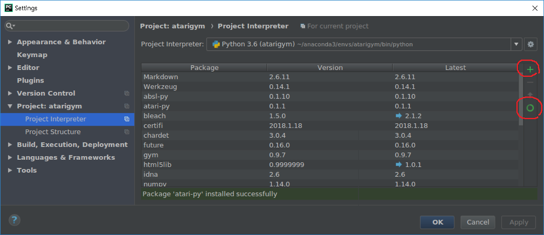Click the settings search input field
The width and height of the screenshot is (544, 235).
coord(70,26)
